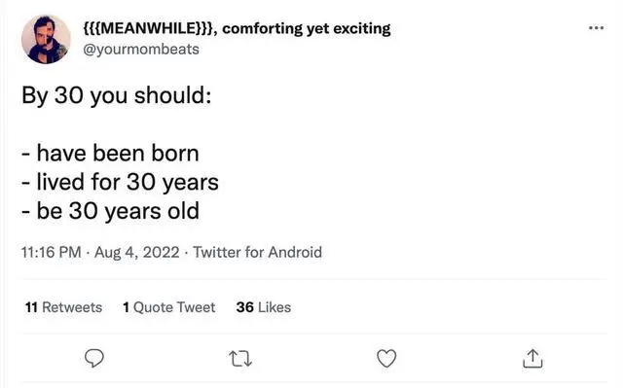623x388 pixels.
Task: Like the tweet with the heart icon
Action: (386, 358)
